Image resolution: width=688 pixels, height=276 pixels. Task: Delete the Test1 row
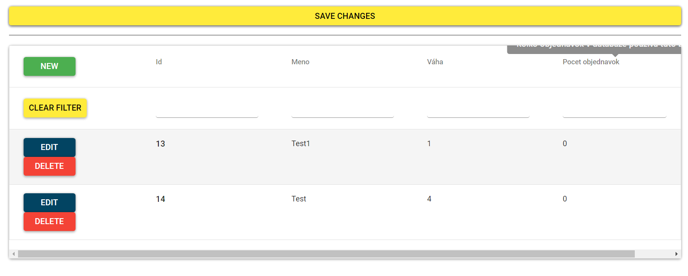point(49,166)
